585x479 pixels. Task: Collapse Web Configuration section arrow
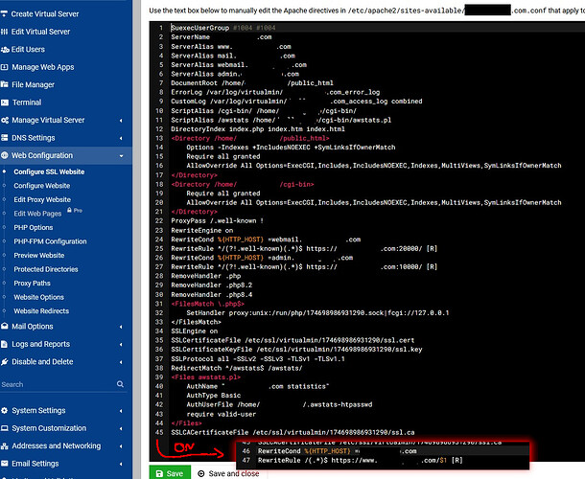[121, 156]
